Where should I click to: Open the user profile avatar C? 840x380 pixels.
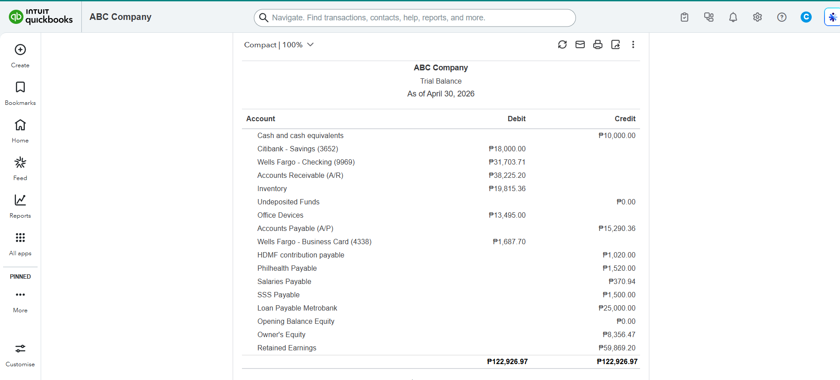tap(806, 17)
